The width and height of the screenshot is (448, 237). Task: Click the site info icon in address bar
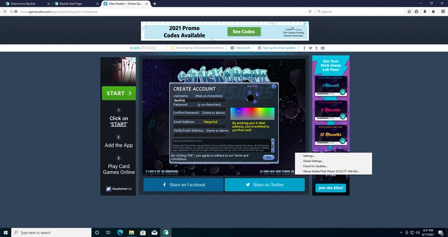[12, 11]
